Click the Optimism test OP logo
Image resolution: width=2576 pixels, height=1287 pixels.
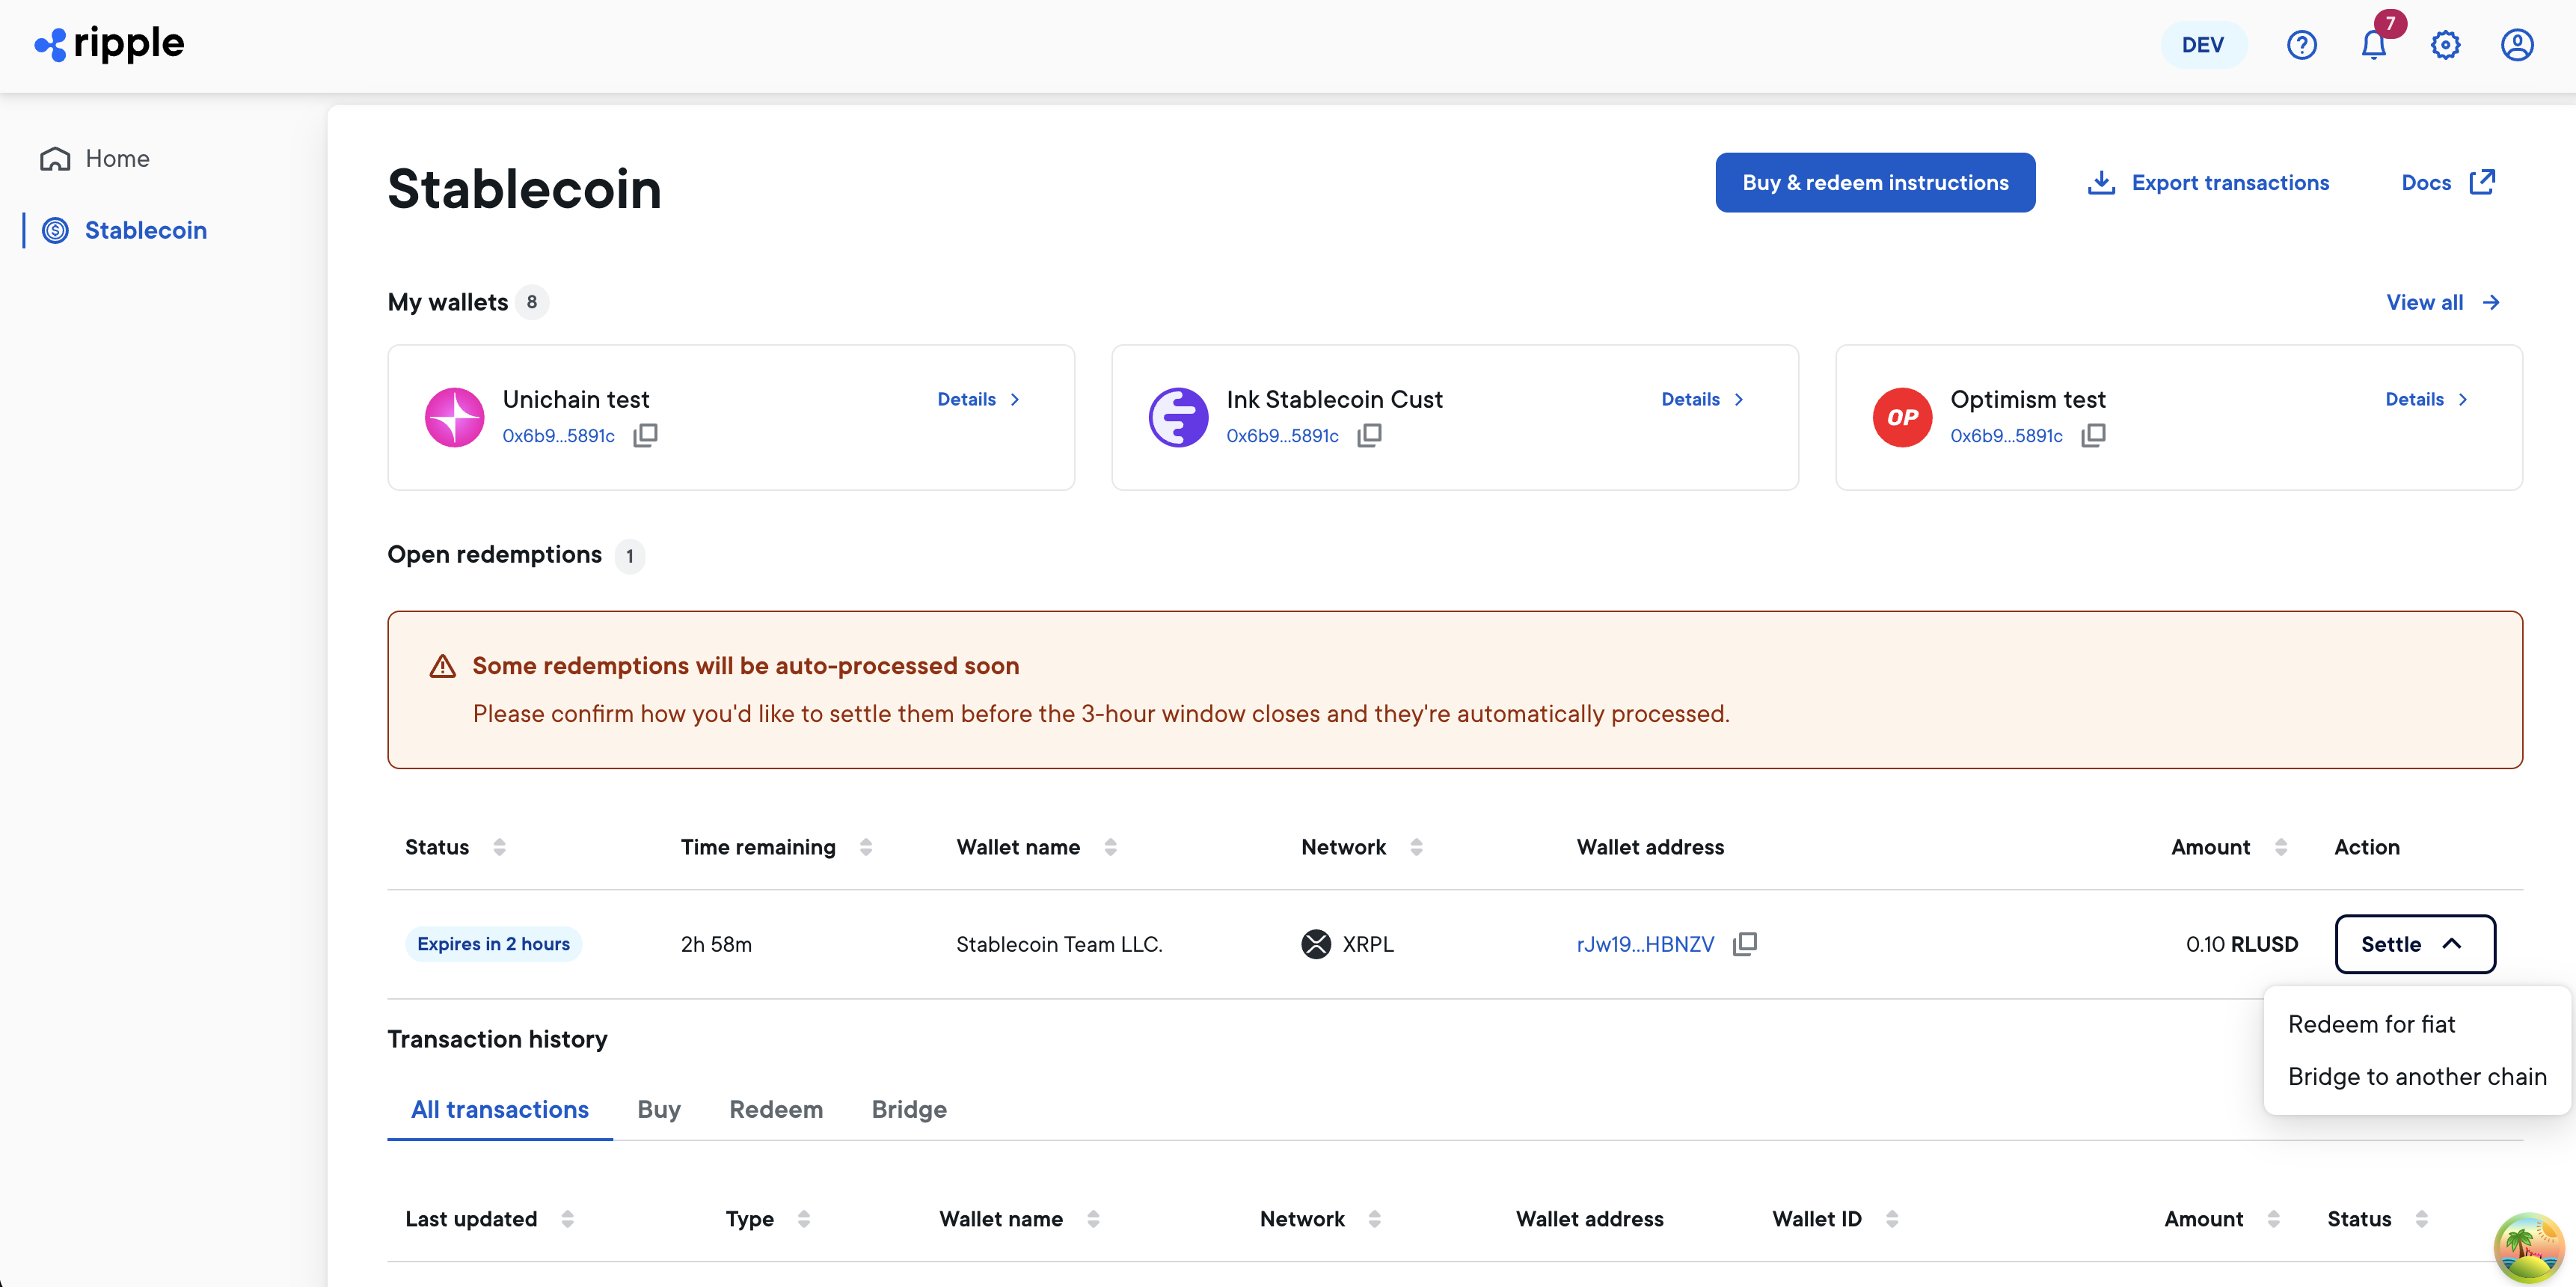(1903, 417)
